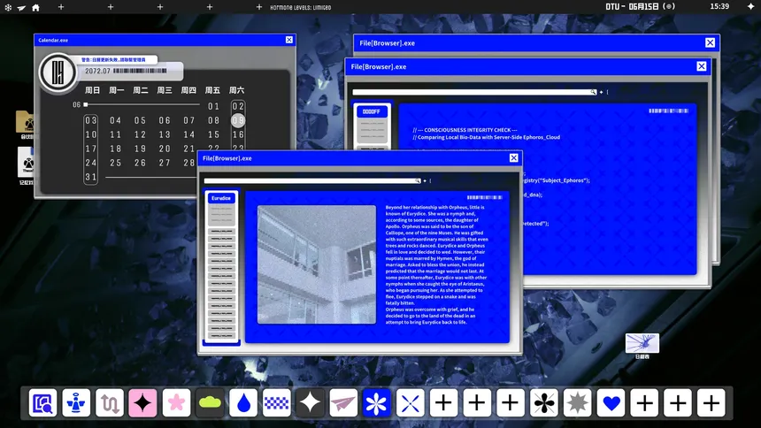
Task: Select date 02 in Calendar
Action: click(x=238, y=106)
